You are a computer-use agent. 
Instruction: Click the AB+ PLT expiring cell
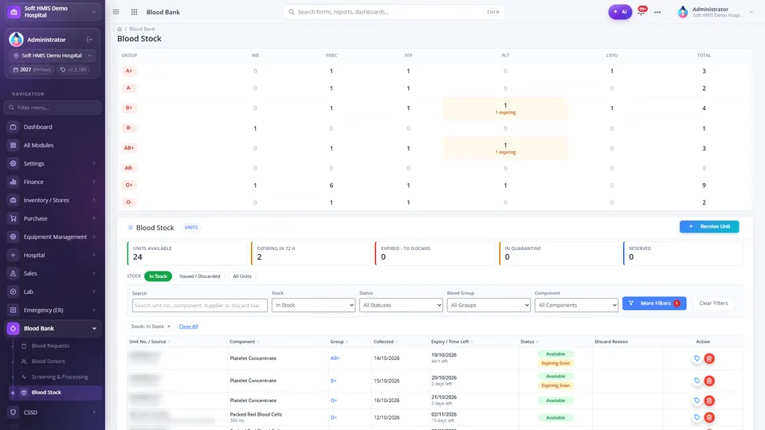tap(505, 148)
